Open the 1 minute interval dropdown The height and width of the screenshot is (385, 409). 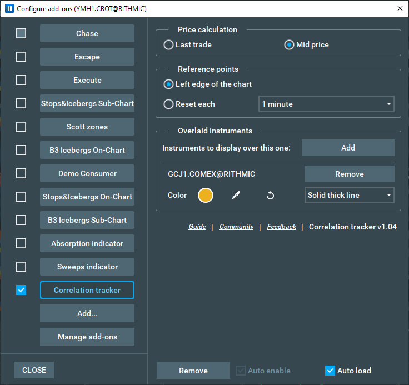326,104
